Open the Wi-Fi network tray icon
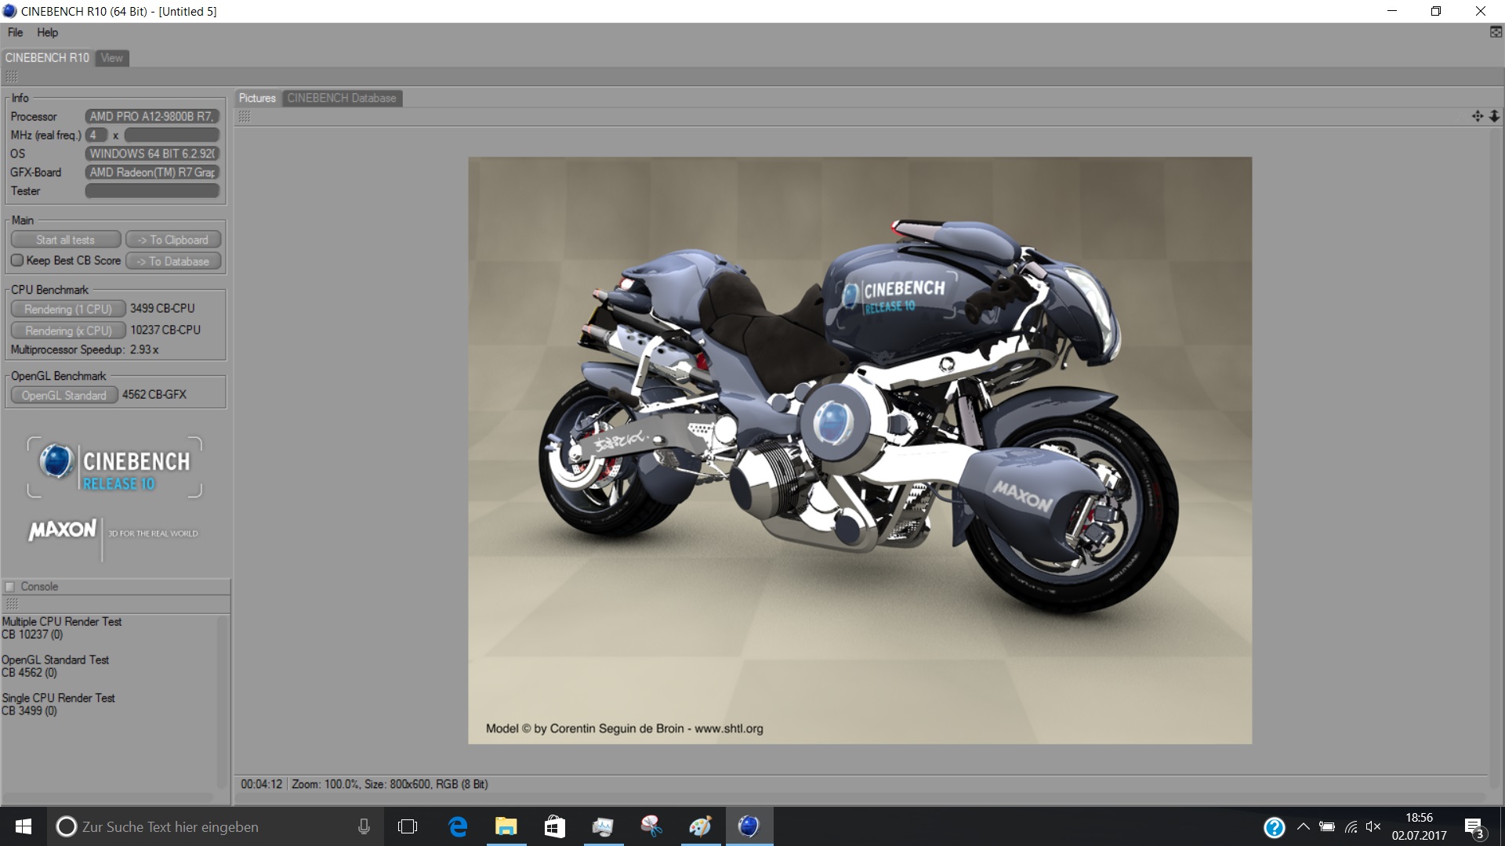This screenshot has height=846, width=1505. (x=1351, y=826)
